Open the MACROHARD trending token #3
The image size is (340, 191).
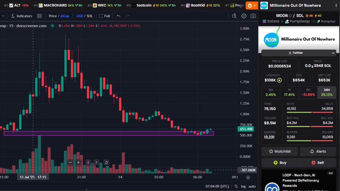[58, 5]
